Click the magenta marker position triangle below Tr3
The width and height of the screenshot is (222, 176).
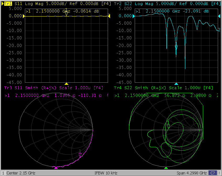point(56,168)
